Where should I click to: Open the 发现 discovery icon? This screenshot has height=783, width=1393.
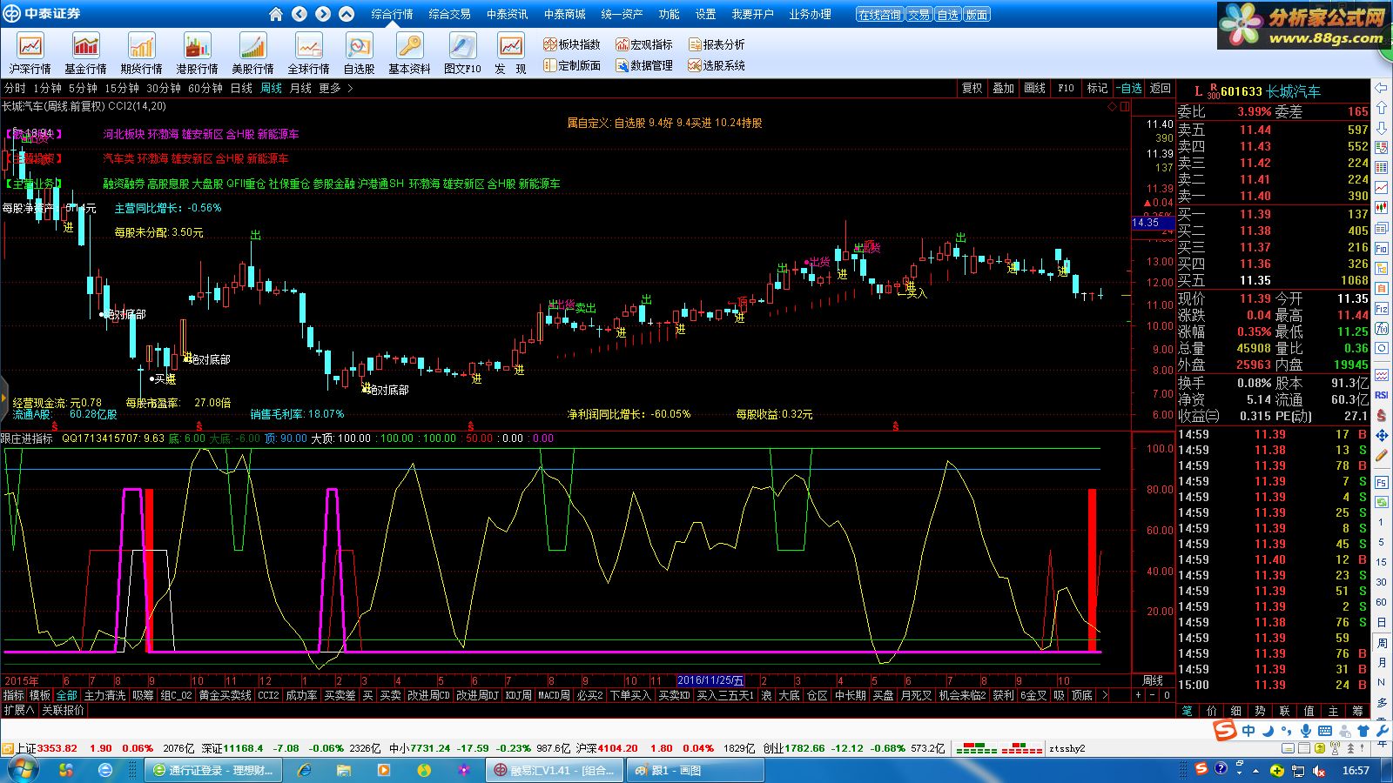coord(510,54)
